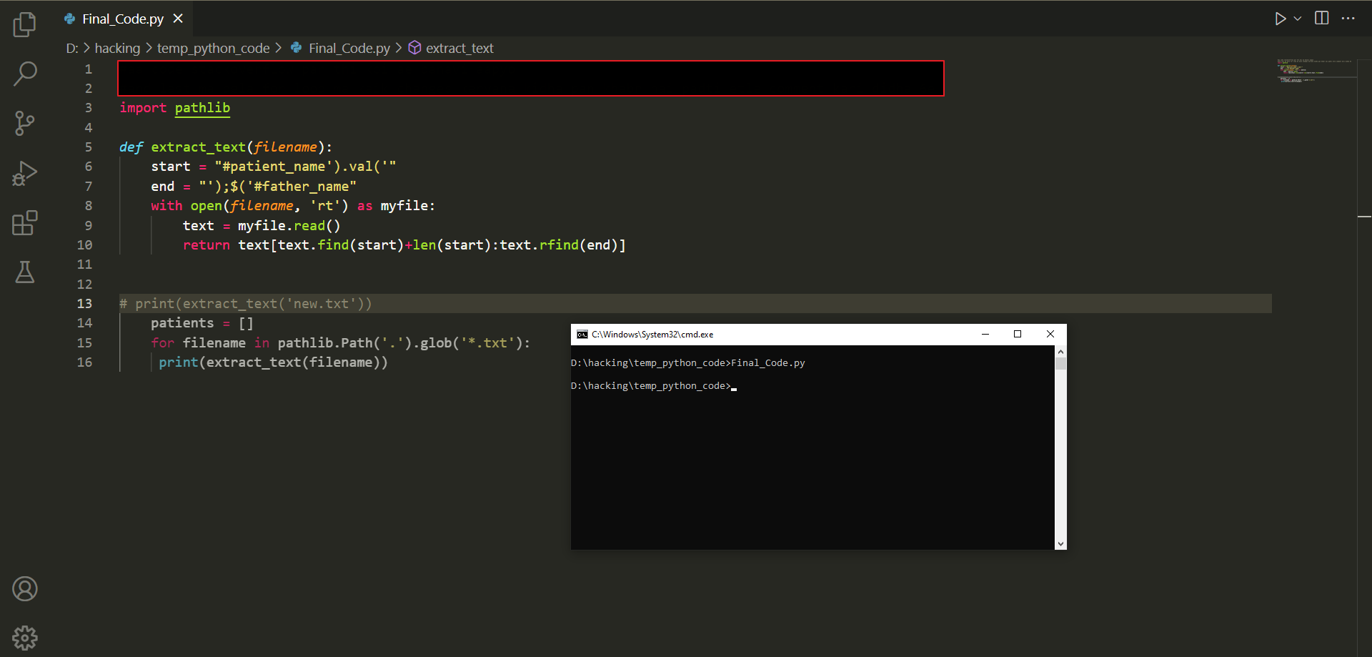Open the Testing flask view
This screenshot has width=1372, height=657.
[24, 272]
